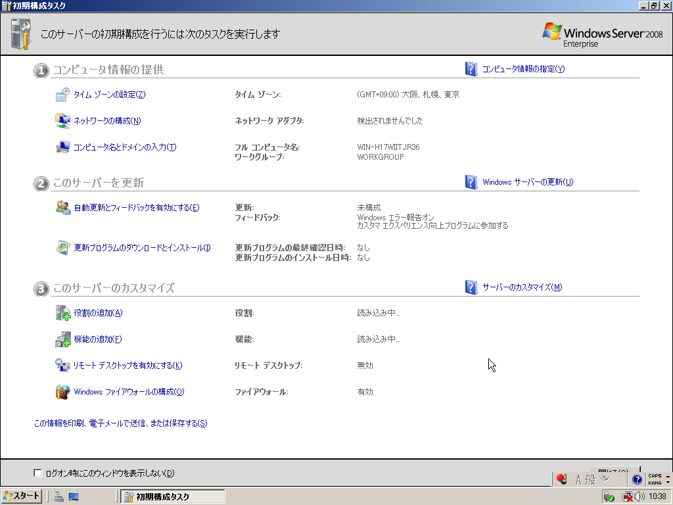Click help icon beside コンピュータ情報の指定(Y)
The image size is (673, 505).
point(471,68)
